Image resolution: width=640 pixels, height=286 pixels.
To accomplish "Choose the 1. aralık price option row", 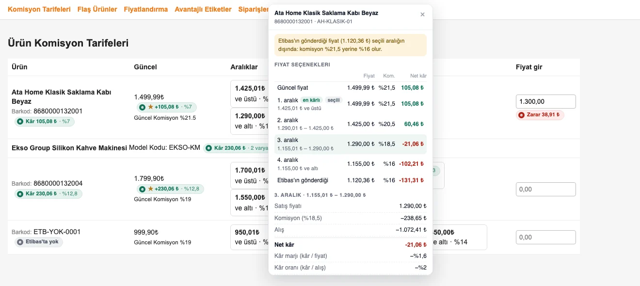I will [x=351, y=103].
